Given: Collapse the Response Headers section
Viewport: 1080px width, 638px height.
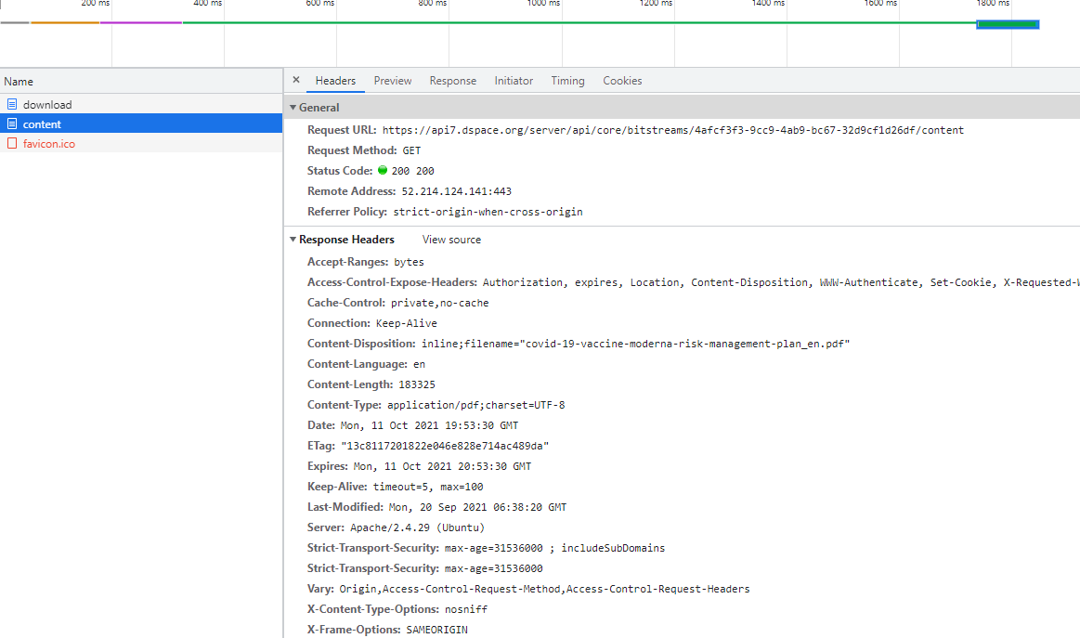Looking at the screenshot, I should (x=293, y=240).
